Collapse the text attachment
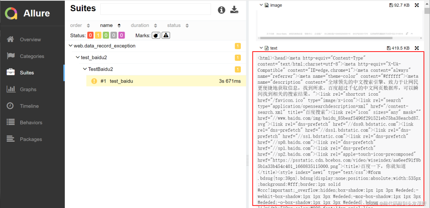This screenshot has width=430, height=208. pos(261,48)
